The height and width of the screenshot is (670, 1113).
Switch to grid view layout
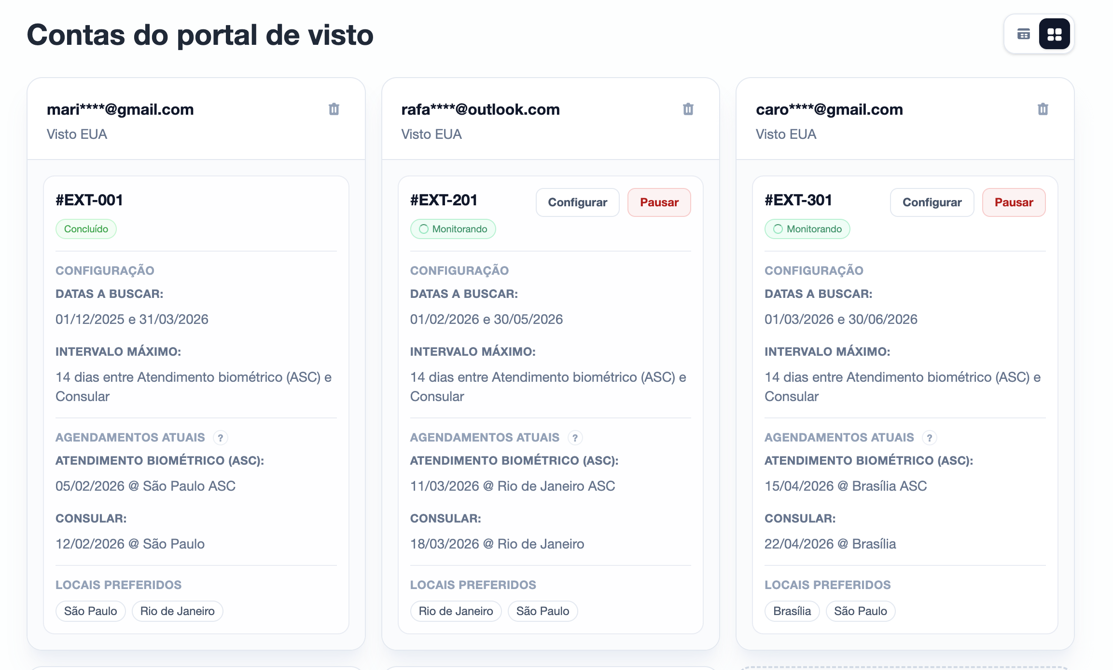coord(1054,34)
